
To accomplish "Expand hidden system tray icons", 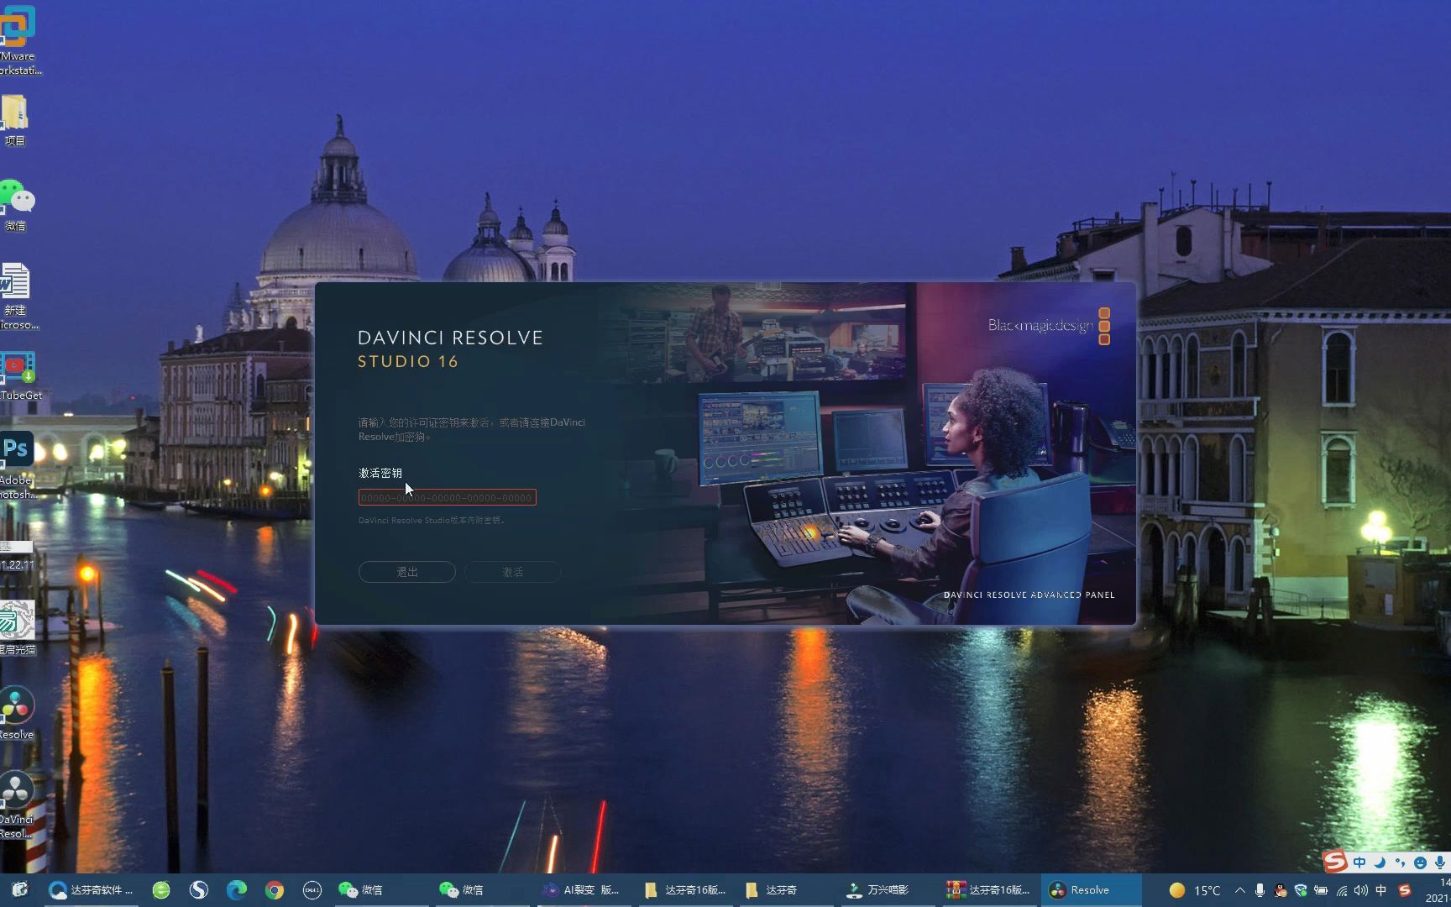I will pos(1240,890).
